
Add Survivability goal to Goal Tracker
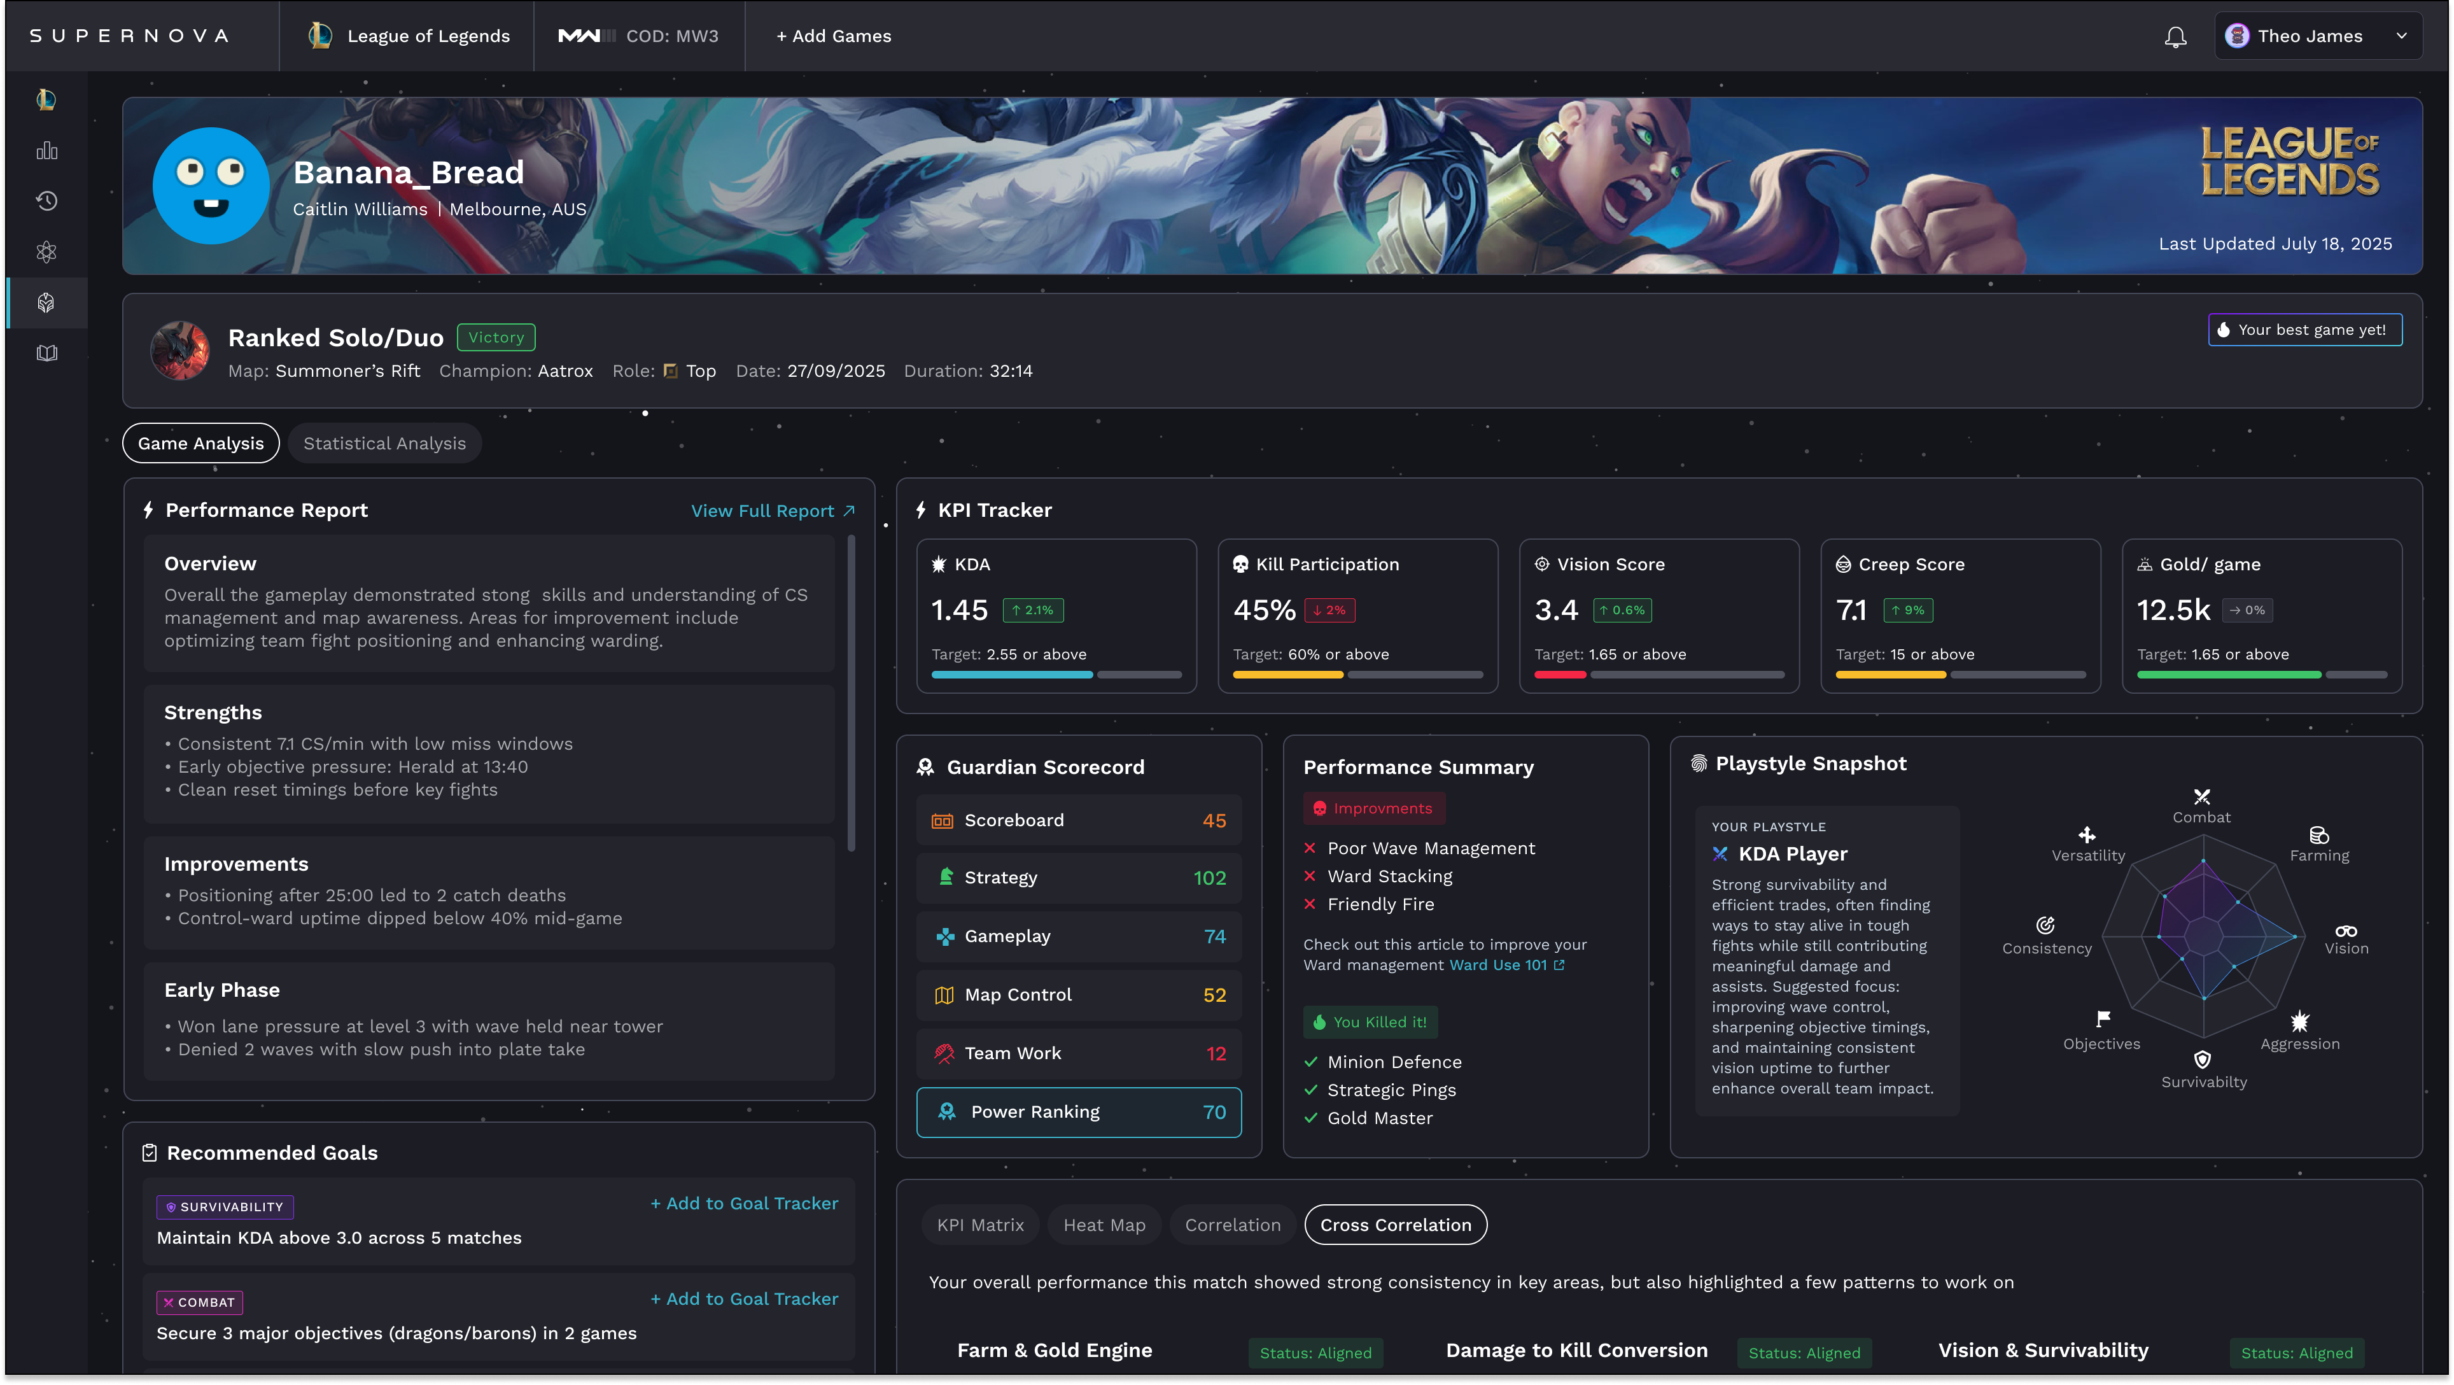click(744, 1203)
